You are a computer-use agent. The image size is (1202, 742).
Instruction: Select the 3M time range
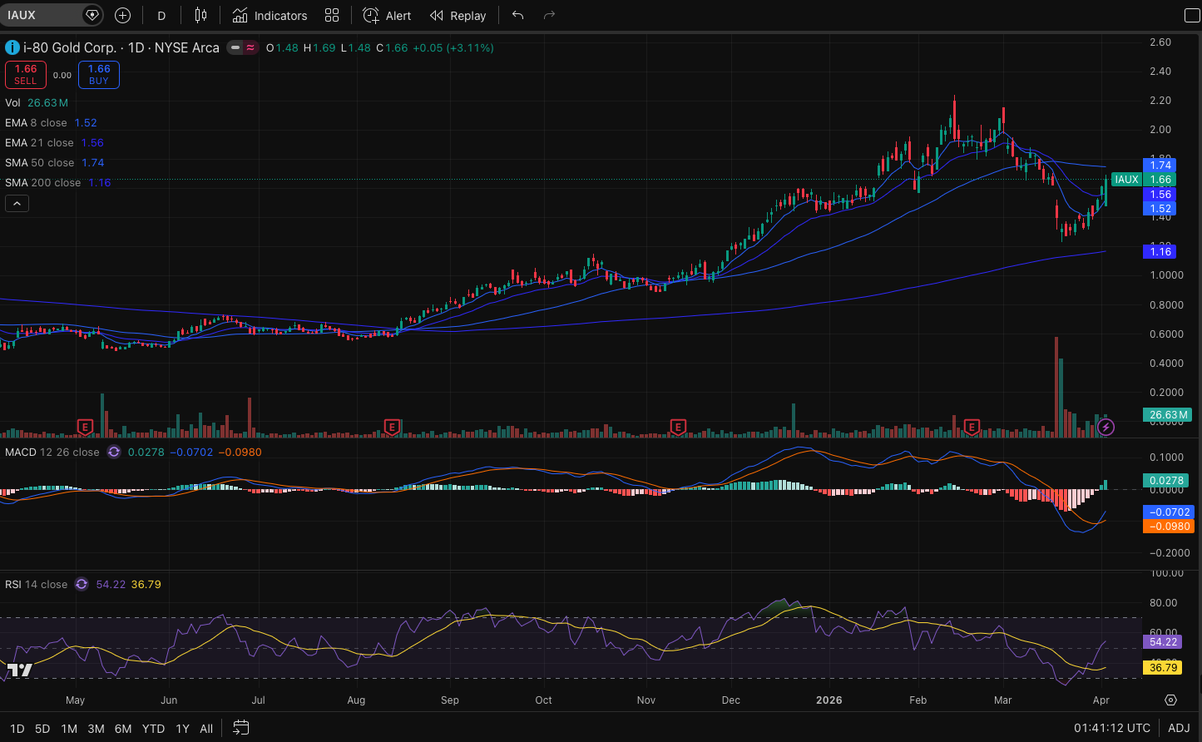pos(96,729)
